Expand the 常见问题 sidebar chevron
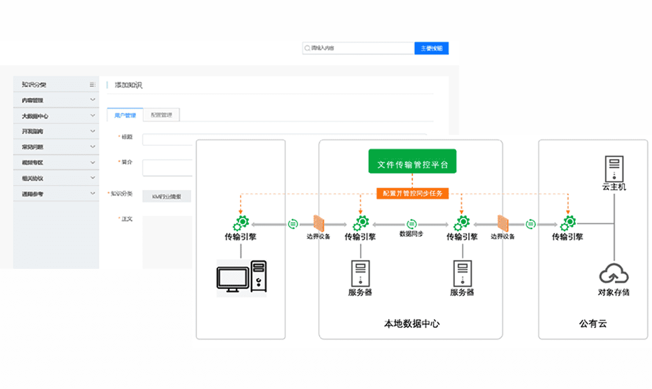Screen dimensions: 652x389 pos(93,147)
